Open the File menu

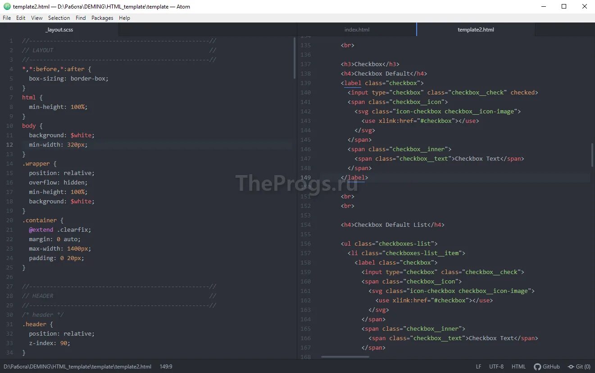click(x=7, y=18)
